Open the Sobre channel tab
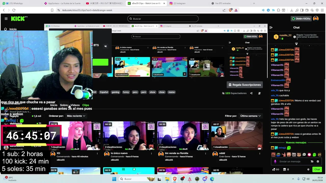 click(64, 105)
